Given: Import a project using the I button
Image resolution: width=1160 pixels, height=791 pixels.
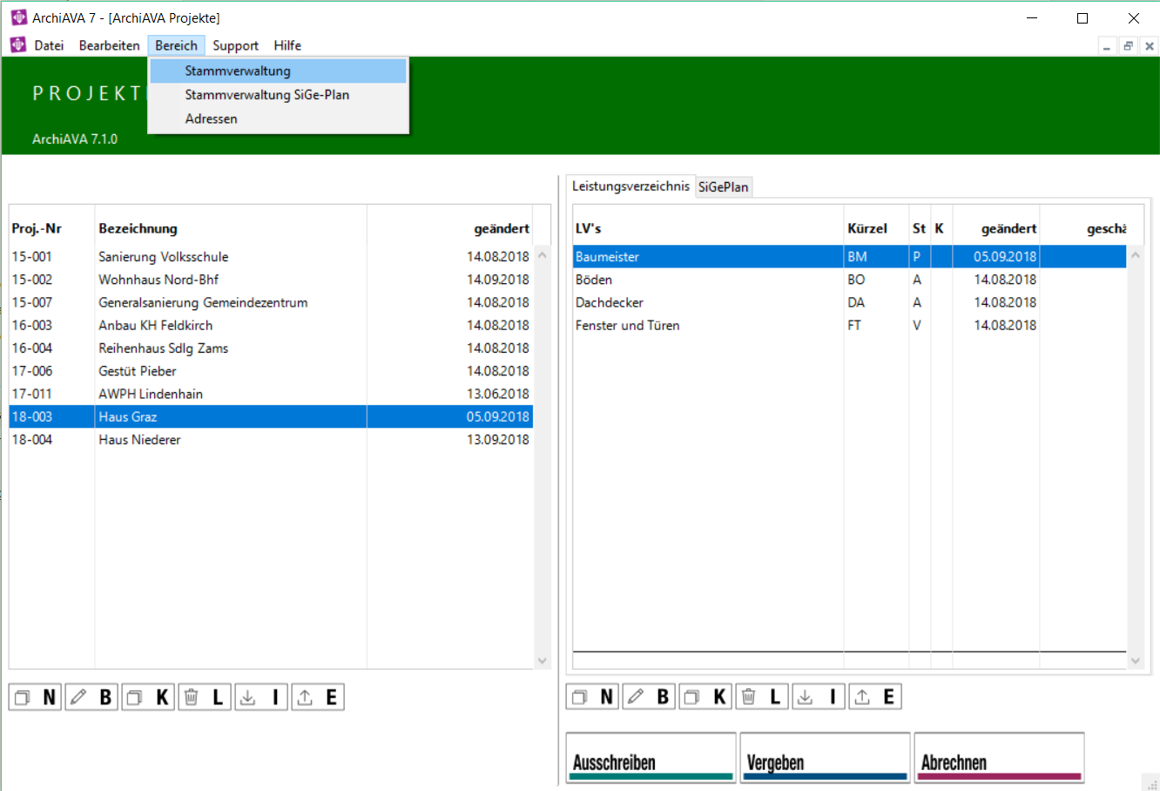Looking at the screenshot, I should pyautogui.click(x=261, y=697).
